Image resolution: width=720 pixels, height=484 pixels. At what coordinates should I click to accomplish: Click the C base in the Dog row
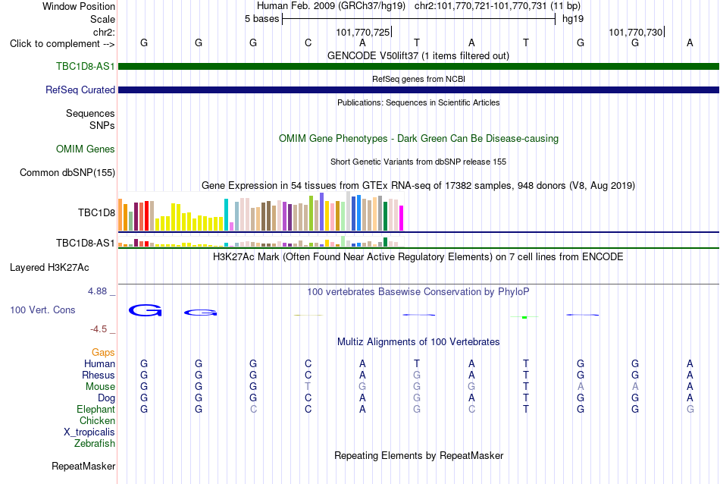click(308, 398)
